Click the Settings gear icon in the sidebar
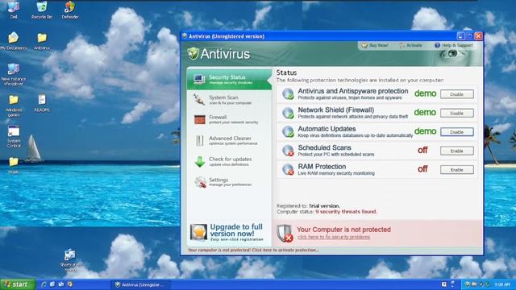Image resolution: width=516 pixels, height=290 pixels. click(200, 182)
